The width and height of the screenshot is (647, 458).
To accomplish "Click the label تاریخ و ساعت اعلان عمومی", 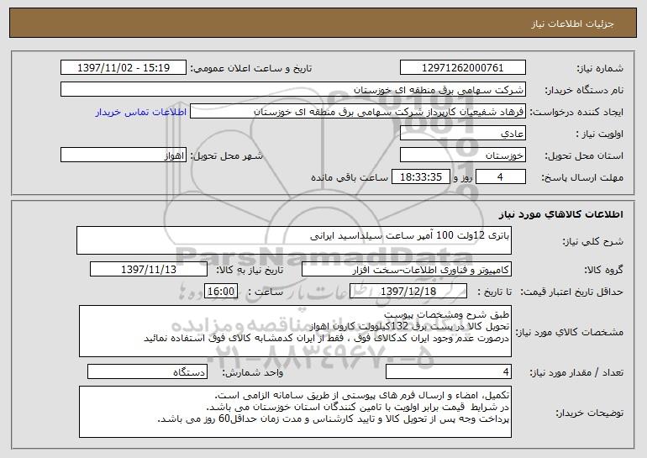I will tap(251, 69).
